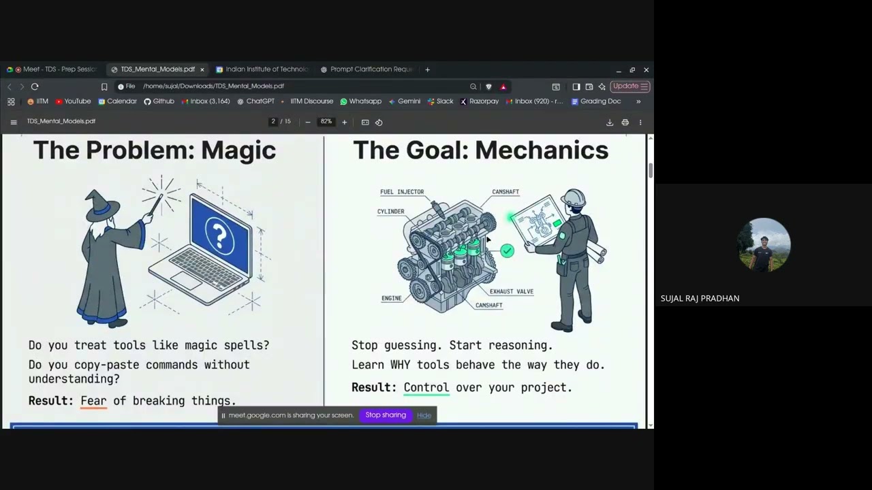Screen dimensions: 872x490
Task: Click the green checkmark on engine diagram
Action: pyautogui.click(x=507, y=251)
